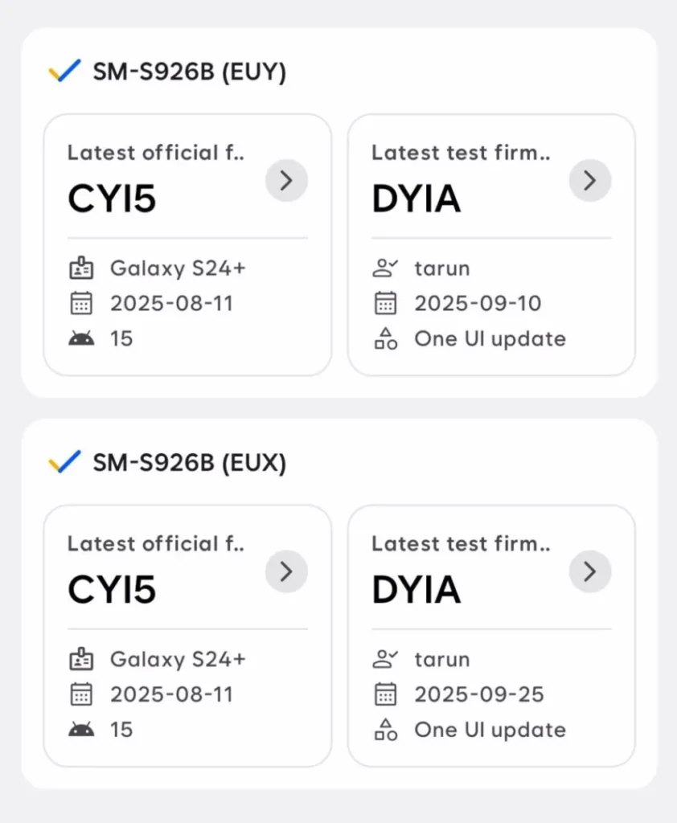Select the SM-S926B (EUY) header title
The width and height of the screenshot is (677, 823).
[190, 72]
